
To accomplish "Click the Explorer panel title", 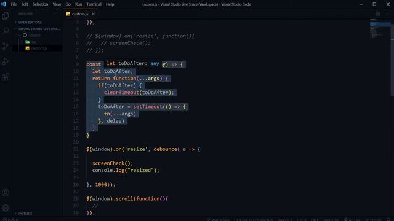I will tap(26, 14).
